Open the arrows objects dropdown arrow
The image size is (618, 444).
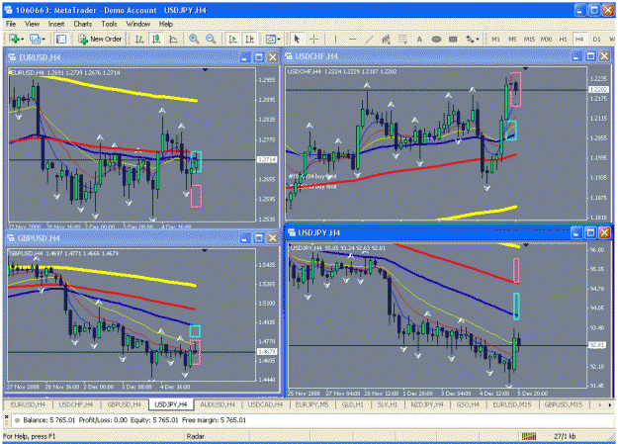[478, 39]
